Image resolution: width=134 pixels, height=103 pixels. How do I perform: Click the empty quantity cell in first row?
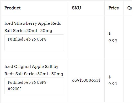128,37
